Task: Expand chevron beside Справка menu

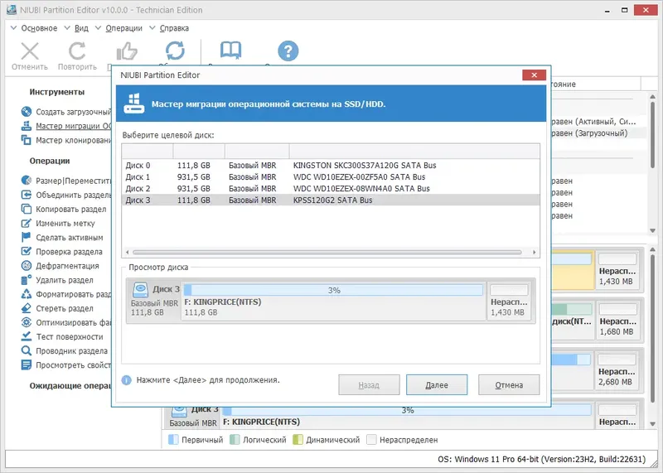Action: (152, 28)
